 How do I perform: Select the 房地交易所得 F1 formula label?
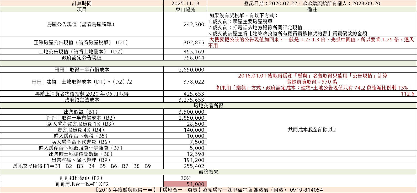[82, 166]
